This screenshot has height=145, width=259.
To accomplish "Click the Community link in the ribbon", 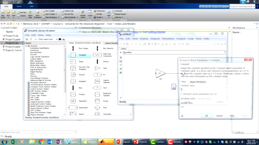I will (117, 11).
